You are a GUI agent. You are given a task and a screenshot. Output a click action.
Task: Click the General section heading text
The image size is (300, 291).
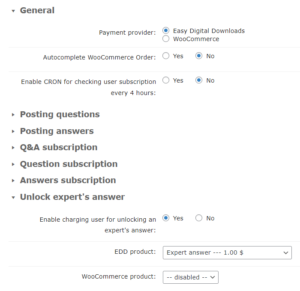tap(37, 10)
